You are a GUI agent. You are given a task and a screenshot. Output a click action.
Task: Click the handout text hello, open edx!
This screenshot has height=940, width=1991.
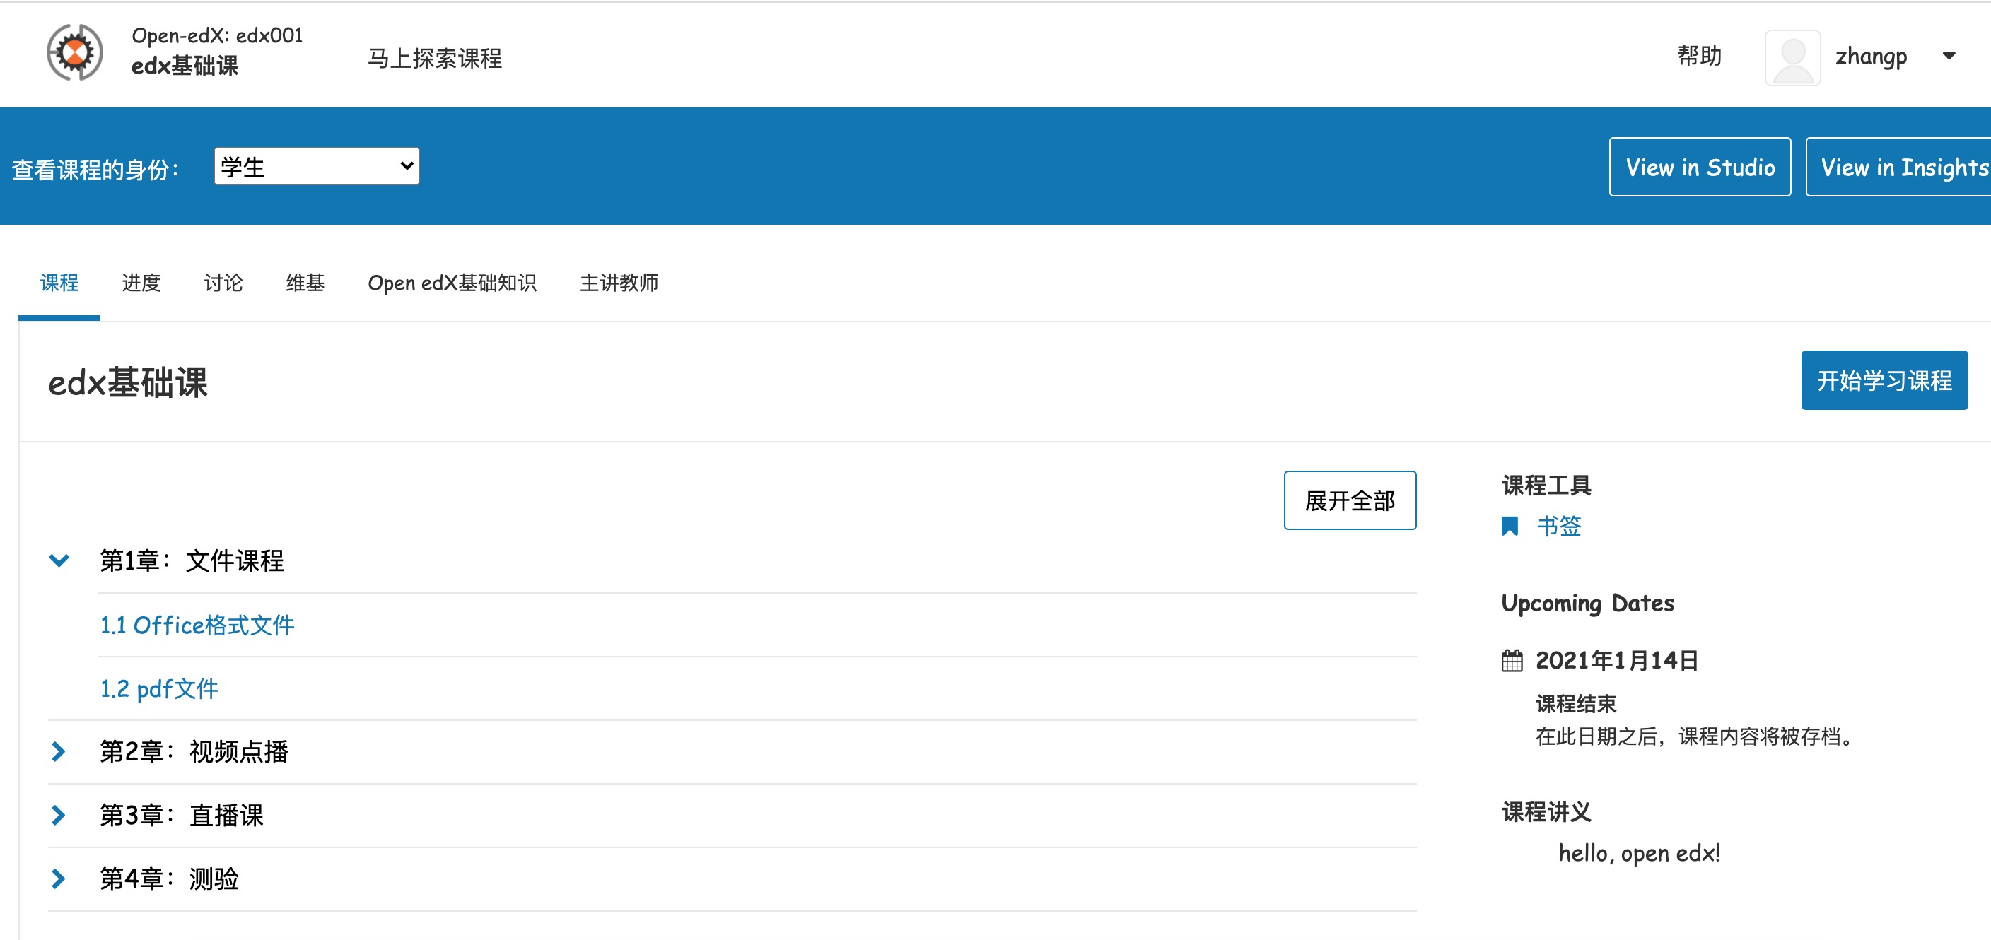pos(1639,854)
